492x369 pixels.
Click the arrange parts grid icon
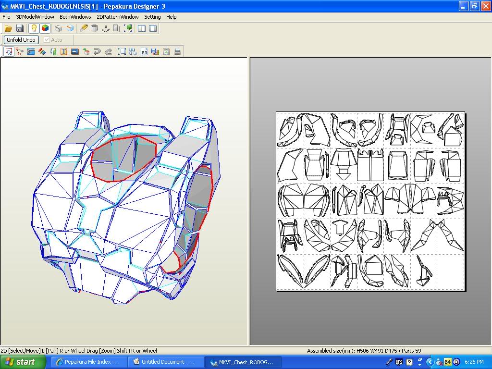(x=133, y=51)
